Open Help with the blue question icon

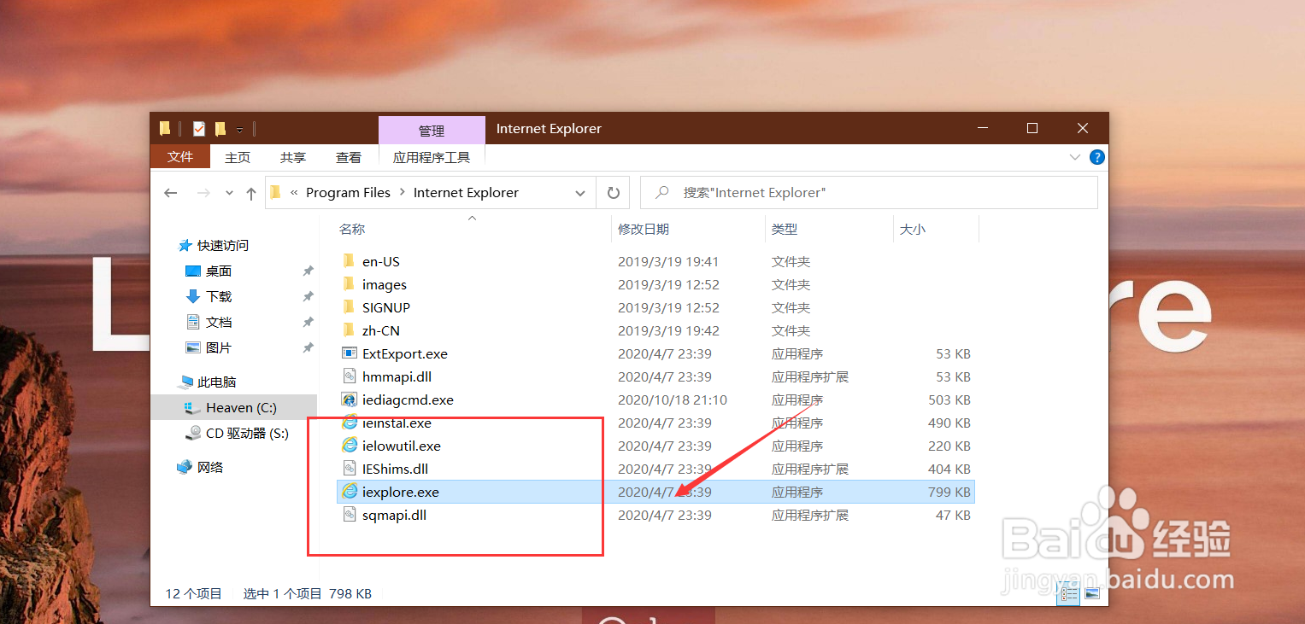tap(1097, 157)
